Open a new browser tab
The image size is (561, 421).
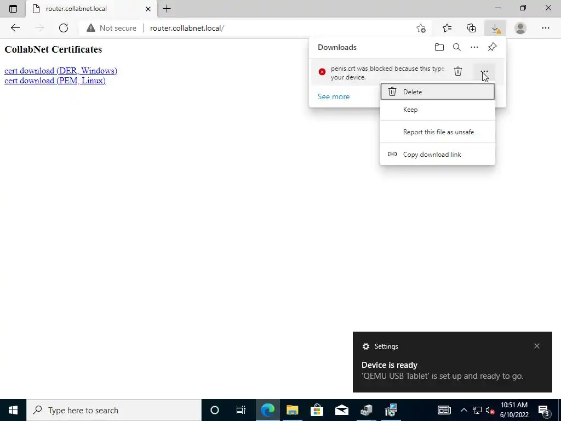pyautogui.click(x=167, y=9)
